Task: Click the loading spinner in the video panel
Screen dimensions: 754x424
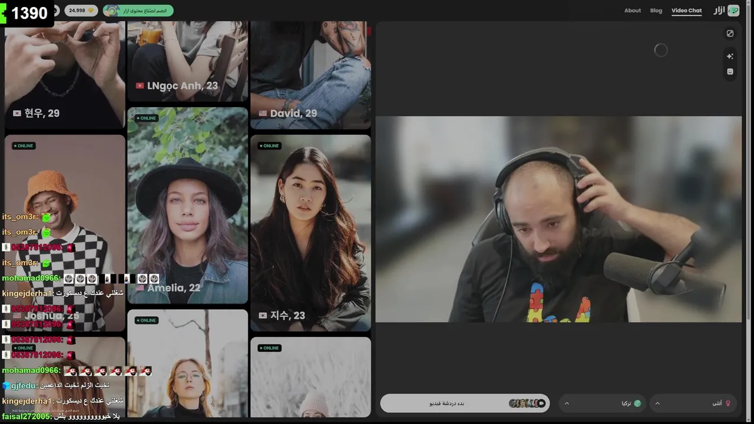Action: coord(661,51)
